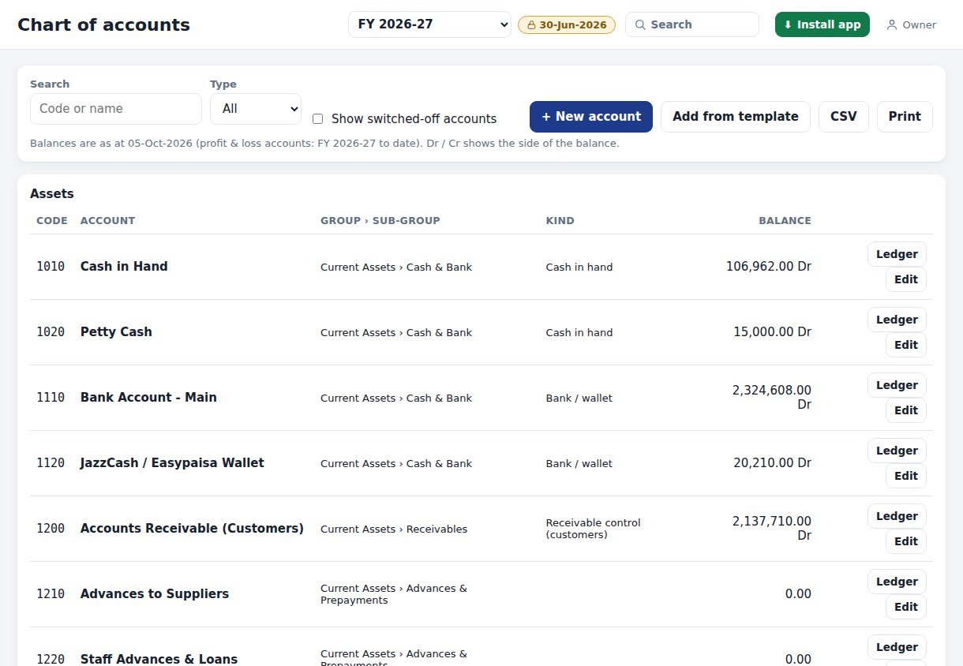Screen dimensions: 963x666
Task: Click the Install app button
Action: pyautogui.click(x=822, y=24)
